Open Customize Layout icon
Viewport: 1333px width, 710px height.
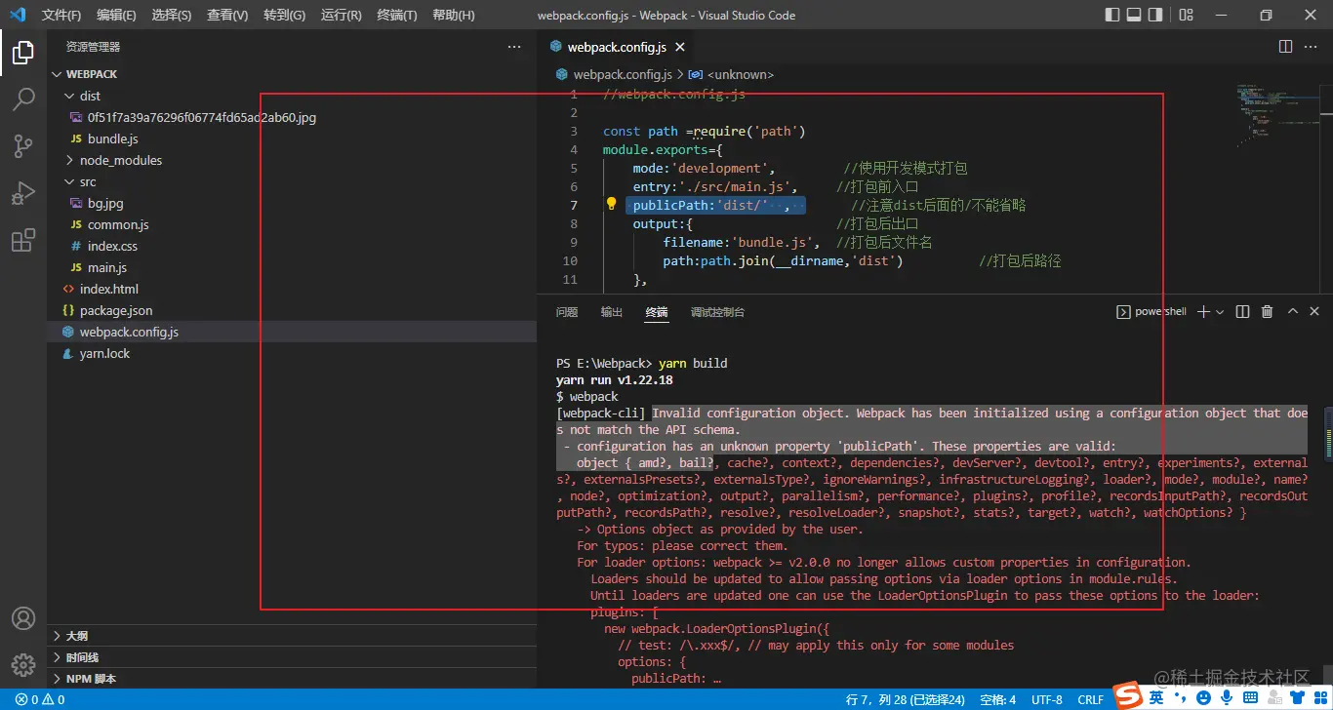click(1186, 15)
